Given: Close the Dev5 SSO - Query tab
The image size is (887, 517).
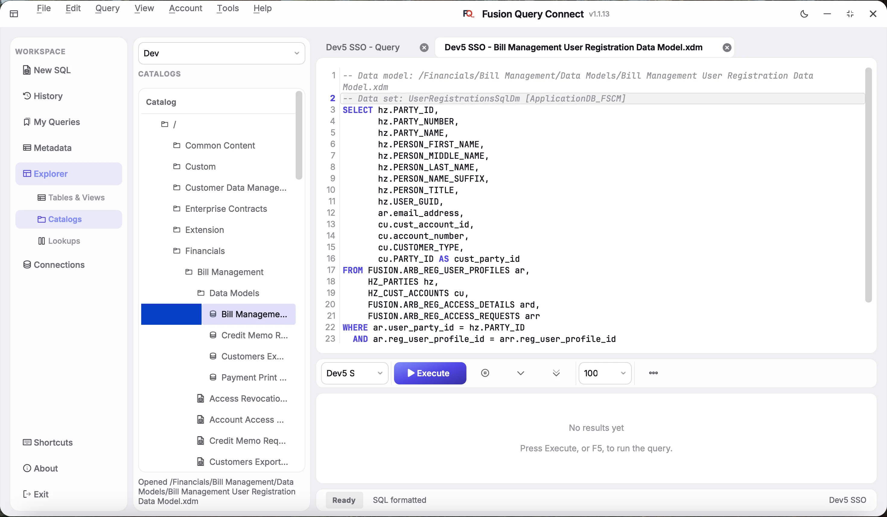Looking at the screenshot, I should (424, 48).
